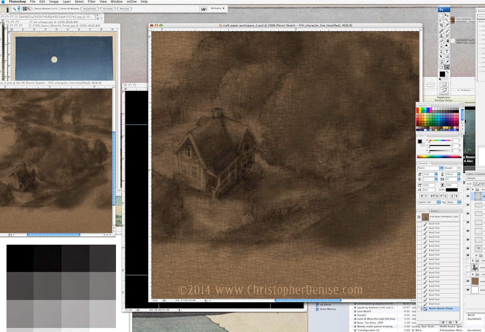
Task: Select the Move tool
Action: (x=447, y=15)
